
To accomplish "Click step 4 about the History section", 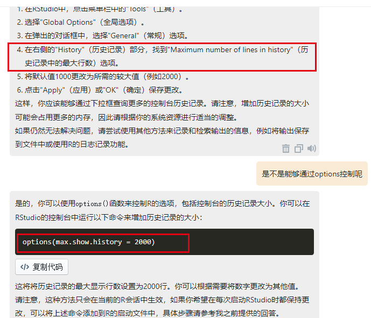I will coord(162,56).
